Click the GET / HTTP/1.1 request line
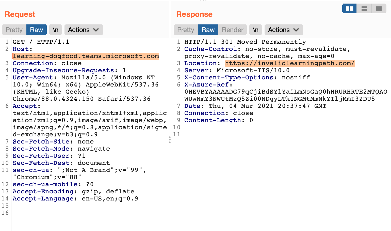Viewport: 391px width, 231px height. [41, 42]
